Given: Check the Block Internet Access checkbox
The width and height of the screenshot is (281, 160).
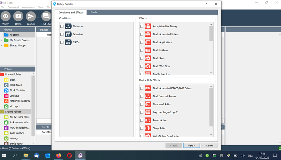Looking at the screenshot, I should 142,96.
